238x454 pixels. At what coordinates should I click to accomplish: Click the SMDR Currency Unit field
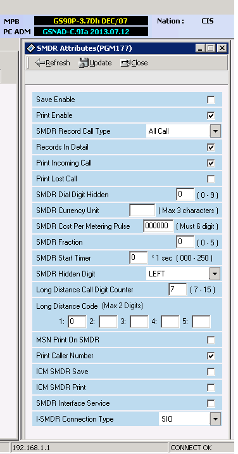click(142, 211)
